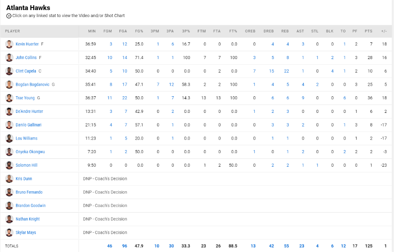
Task: Open Kris Dunn's player link
Action: point(24,178)
